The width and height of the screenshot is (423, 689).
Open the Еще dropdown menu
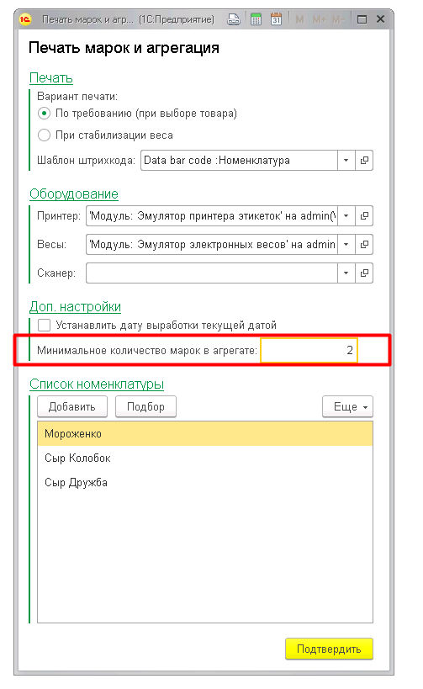[x=347, y=406]
